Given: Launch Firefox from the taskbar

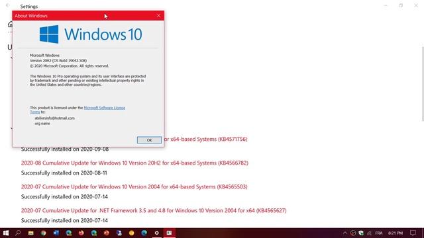Looking at the screenshot, I should (81, 233).
